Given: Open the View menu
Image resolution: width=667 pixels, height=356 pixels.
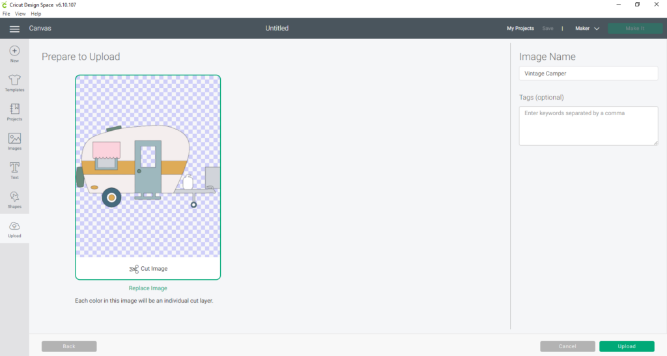Looking at the screenshot, I should point(20,14).
